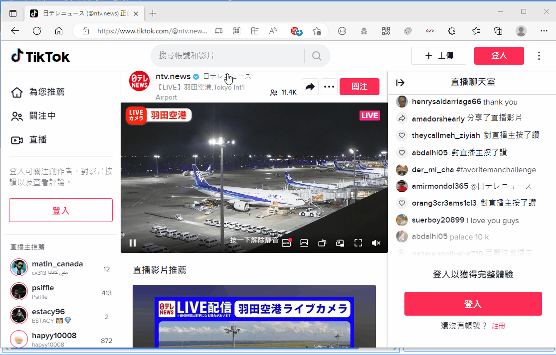Open the 直播 Live section

(x=29, y=140)
